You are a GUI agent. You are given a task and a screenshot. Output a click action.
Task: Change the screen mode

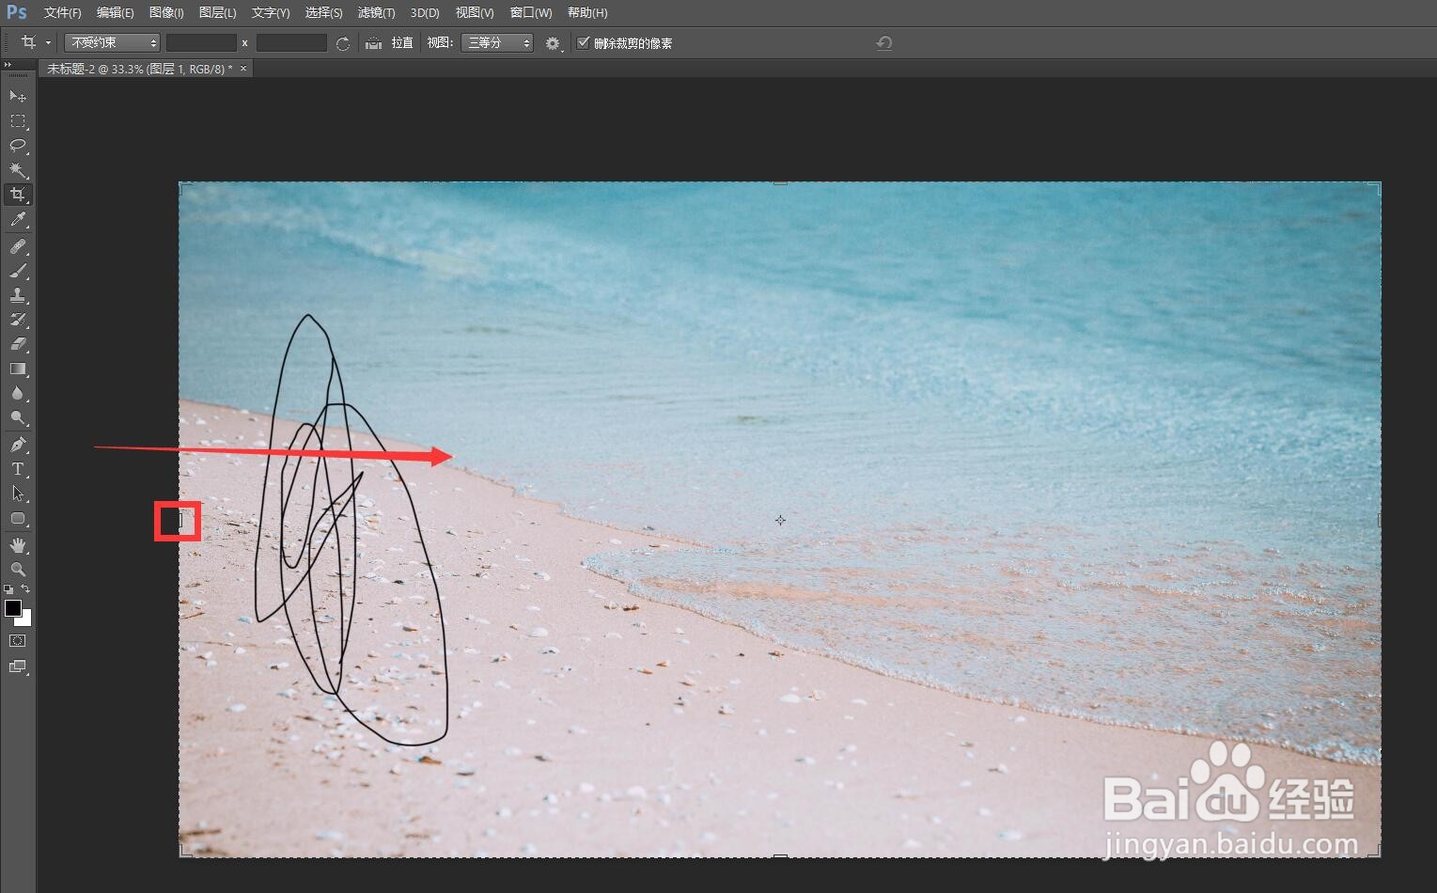(18, 666)
